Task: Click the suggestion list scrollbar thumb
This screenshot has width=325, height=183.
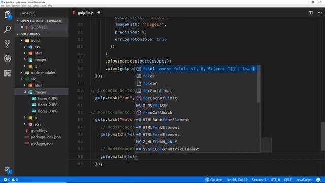Action: click(258, 84)
